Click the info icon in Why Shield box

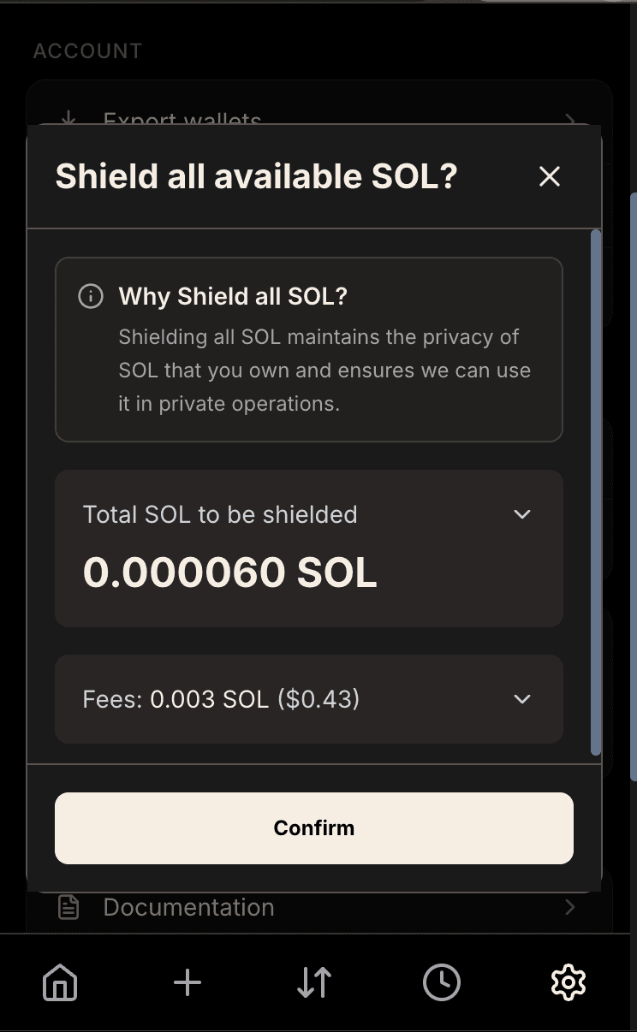click(x=90, y=295)
